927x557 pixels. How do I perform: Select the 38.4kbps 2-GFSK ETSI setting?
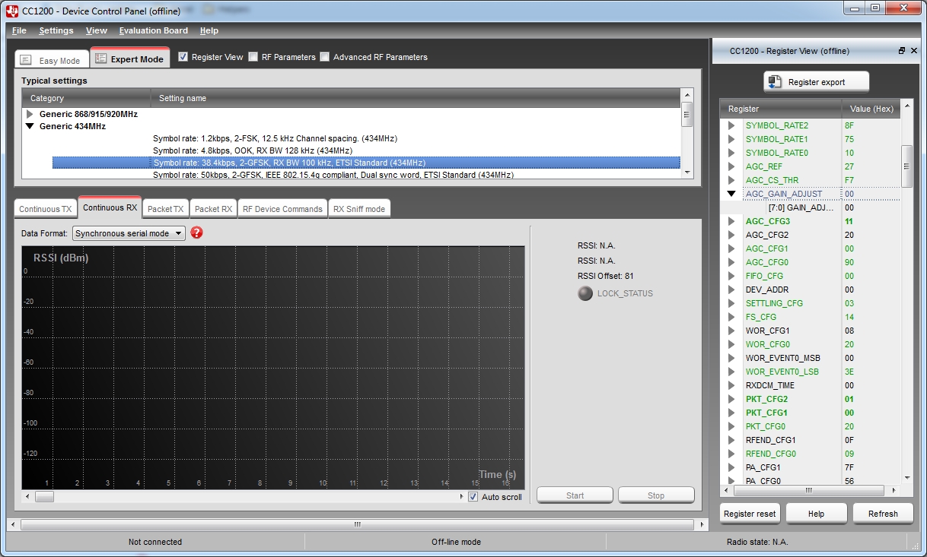[x=366, y=163]
